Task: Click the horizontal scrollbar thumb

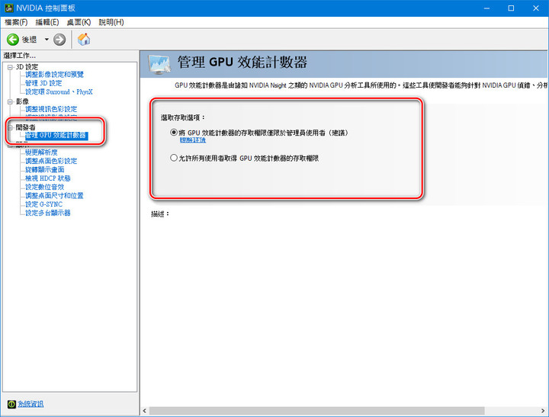Action: pos(316,411)
